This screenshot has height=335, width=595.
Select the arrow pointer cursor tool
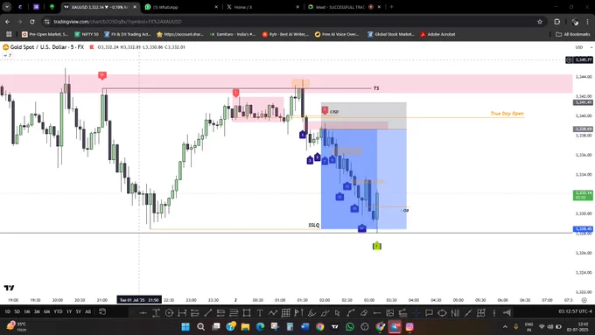click(x=338, y=313)
